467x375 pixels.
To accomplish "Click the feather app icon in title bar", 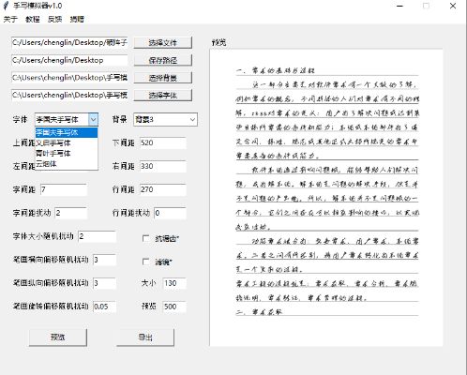I will click(6, 6).
